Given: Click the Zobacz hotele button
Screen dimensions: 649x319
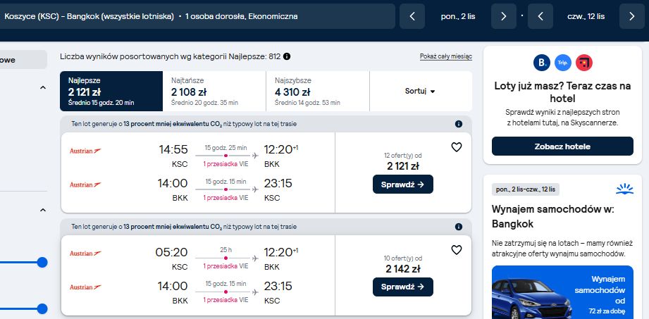Looking at the screenshot, I should coord(562,146).
